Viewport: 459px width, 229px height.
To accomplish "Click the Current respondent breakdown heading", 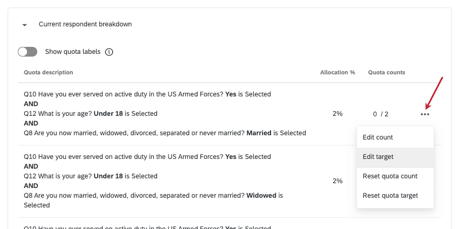I will coord(85,24).
